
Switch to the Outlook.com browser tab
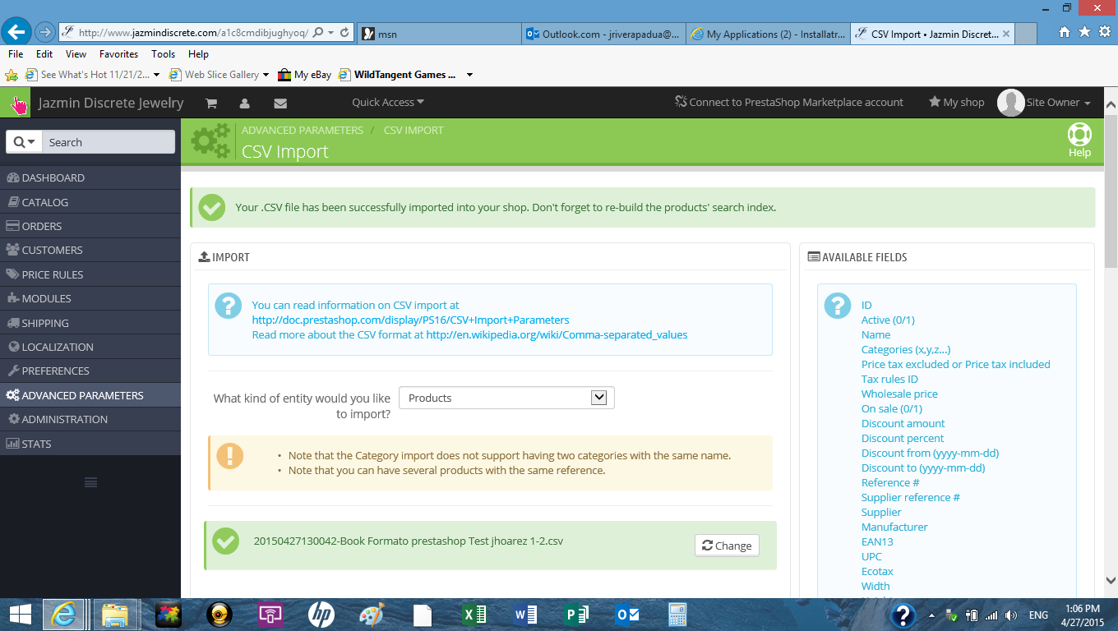pos(604,34)
